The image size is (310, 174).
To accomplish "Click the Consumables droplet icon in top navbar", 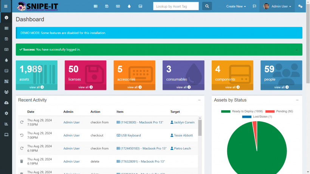I will coord(129,6).
